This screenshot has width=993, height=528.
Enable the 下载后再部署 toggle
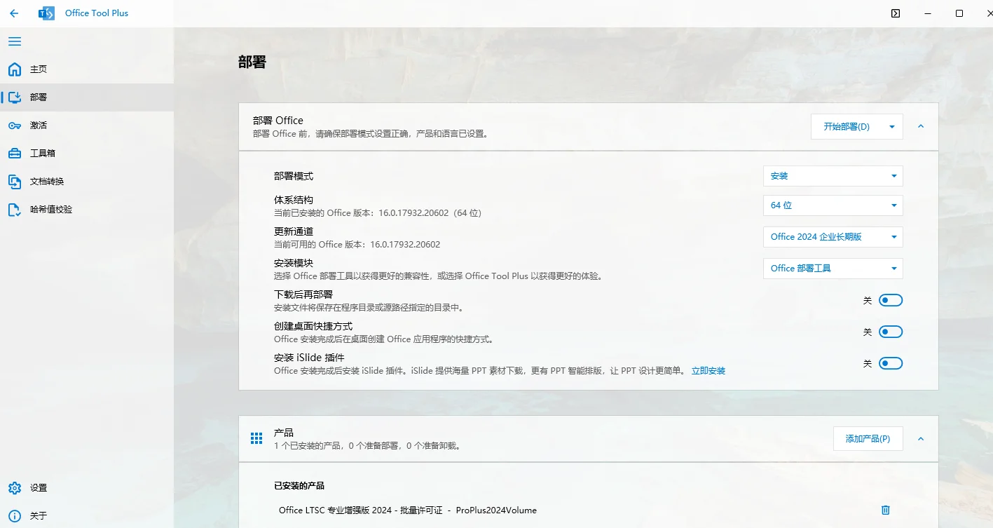(891, 300)
